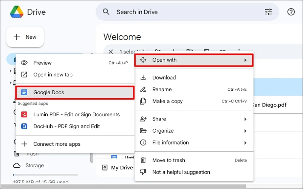Screen dimensions: 303x189
Task: Expand the Open with submenu arrow
Action: point(245,60)
